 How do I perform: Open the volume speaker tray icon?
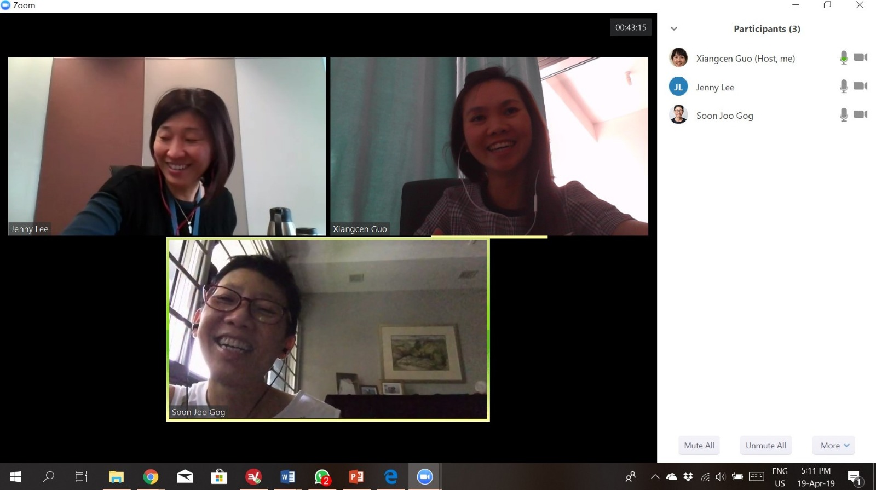pos(721,477)
